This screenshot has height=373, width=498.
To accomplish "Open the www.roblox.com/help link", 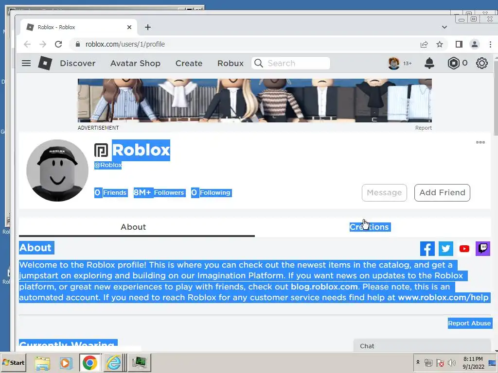I will 443,298.
